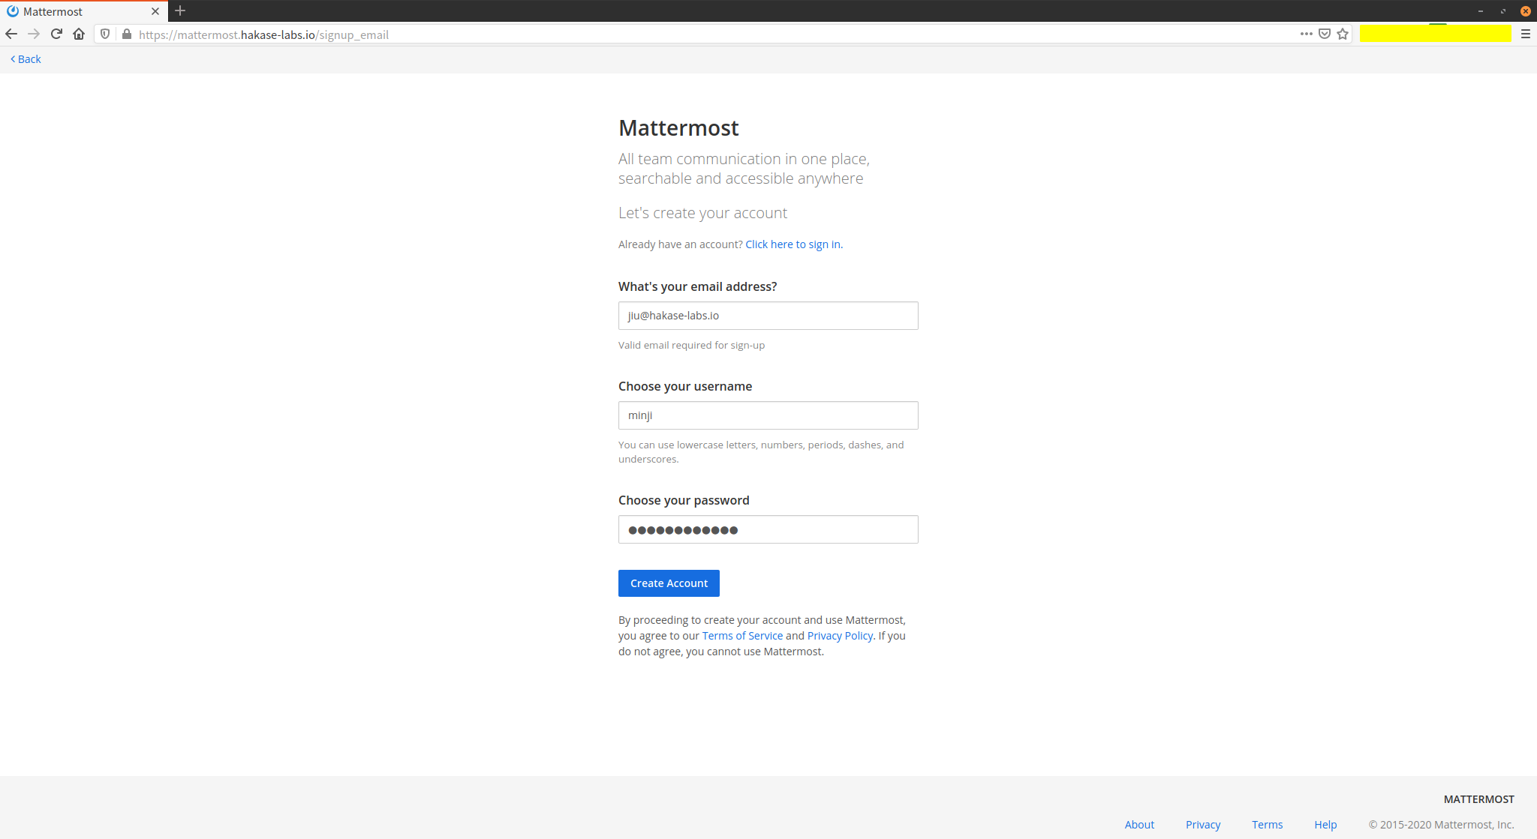Viewport: 1537px width, 839px height.
Task: Click 'Let's create your account' text
Action: (702, 213)
